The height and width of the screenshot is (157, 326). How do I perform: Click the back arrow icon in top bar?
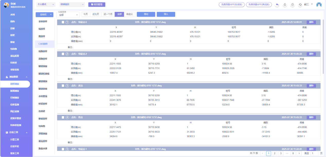pyautogui.click(x=277, y=5)
